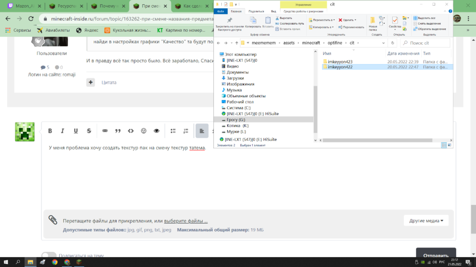Viewport: 476px width, 267px height.
Task: Open the 'Поделиться' ribbon tab
Action: click(256, 11)
